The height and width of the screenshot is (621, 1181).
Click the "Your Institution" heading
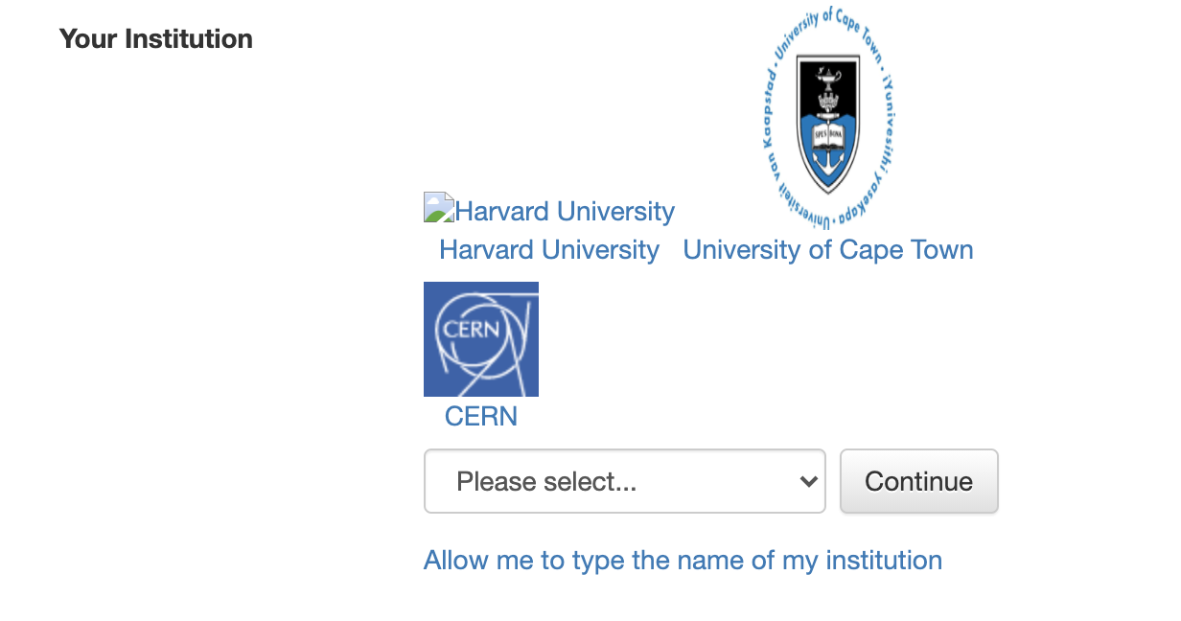tap(155, 38)
